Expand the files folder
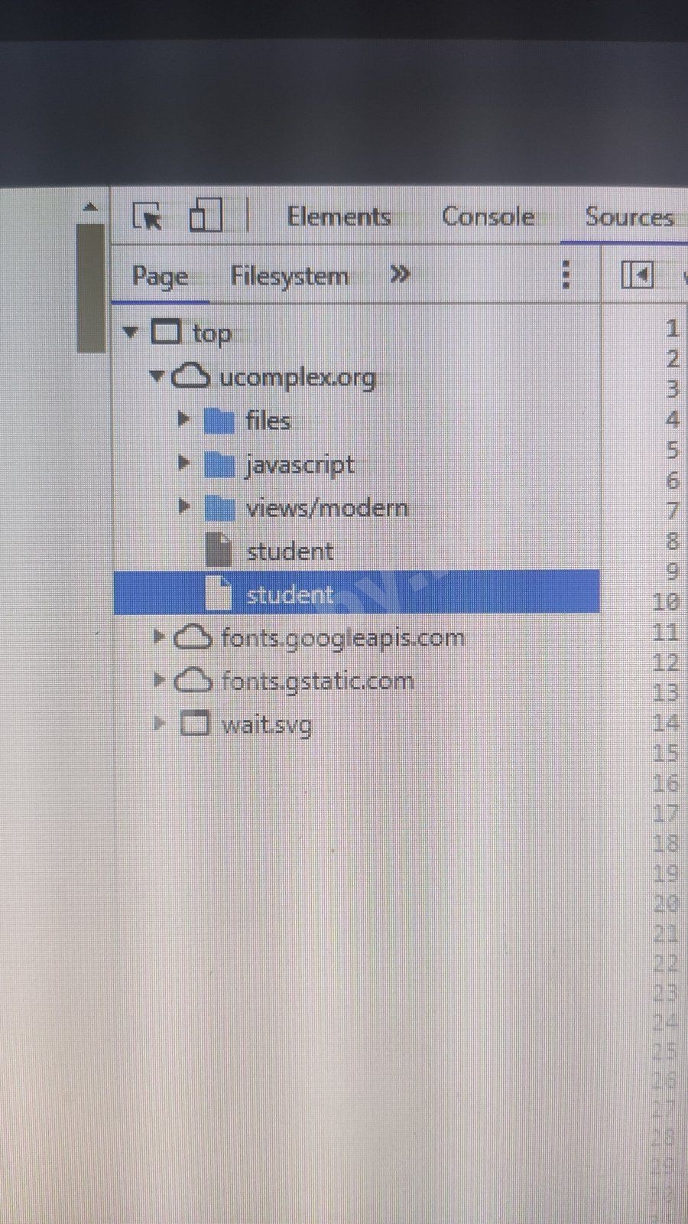Image resolution: width=688 pixels, height=1224 pixels. [183, 418]
